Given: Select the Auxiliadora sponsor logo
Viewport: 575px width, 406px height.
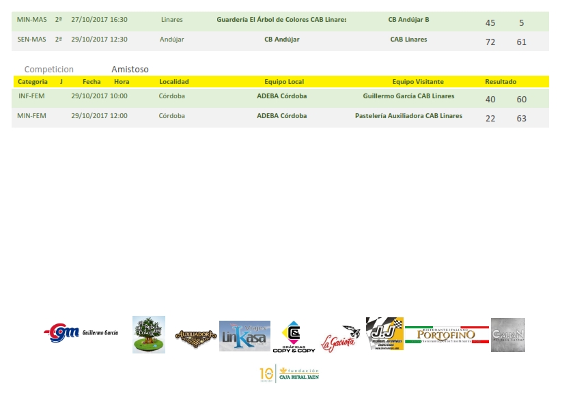Looking at the screenshot, I should (x=196, y=336).
